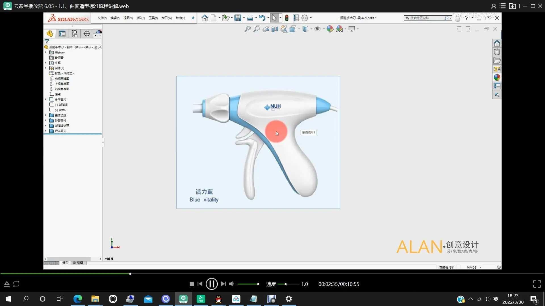This screenshot has height=306, width=545.
Task: Click the Zoom to Fit magnifier icon
Action: pos(248,29)
